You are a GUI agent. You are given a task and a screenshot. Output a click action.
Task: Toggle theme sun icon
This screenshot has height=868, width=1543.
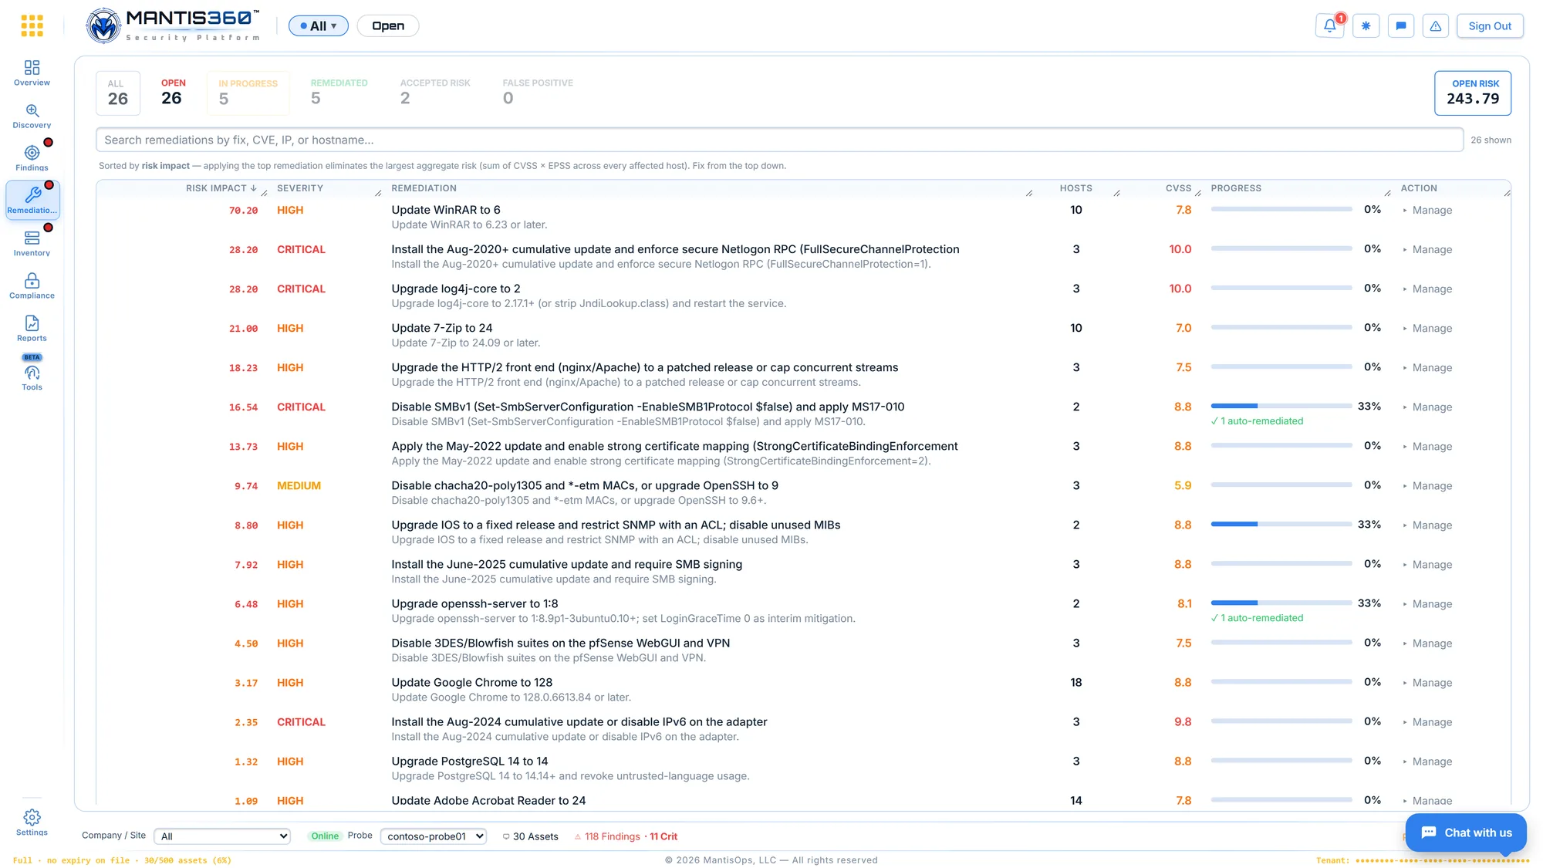click(1366, 25)
